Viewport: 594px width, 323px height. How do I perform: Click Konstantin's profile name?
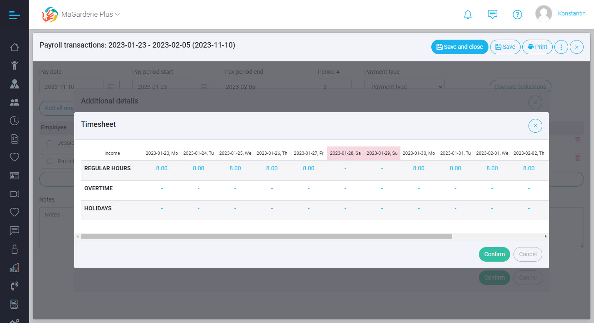[572, 13]
